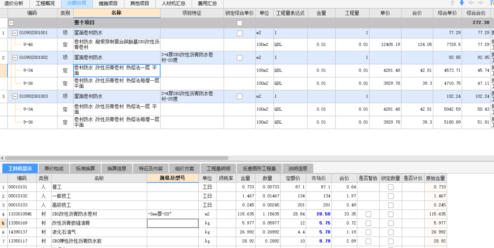Click the highlighted name cell of first 9-34 row
Screen dimensions: 494x248
click(117, 71)
